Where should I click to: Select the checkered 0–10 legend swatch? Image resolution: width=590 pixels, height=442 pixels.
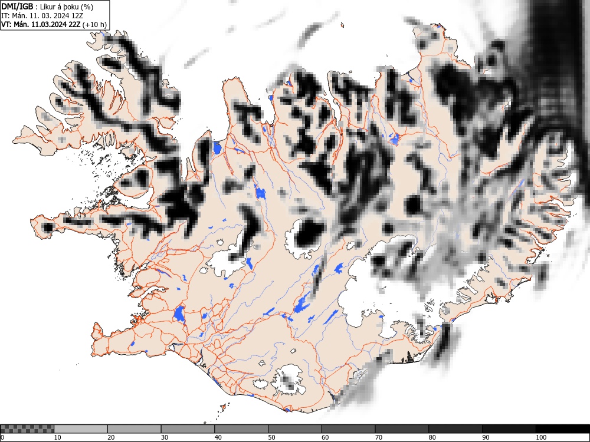27,429
